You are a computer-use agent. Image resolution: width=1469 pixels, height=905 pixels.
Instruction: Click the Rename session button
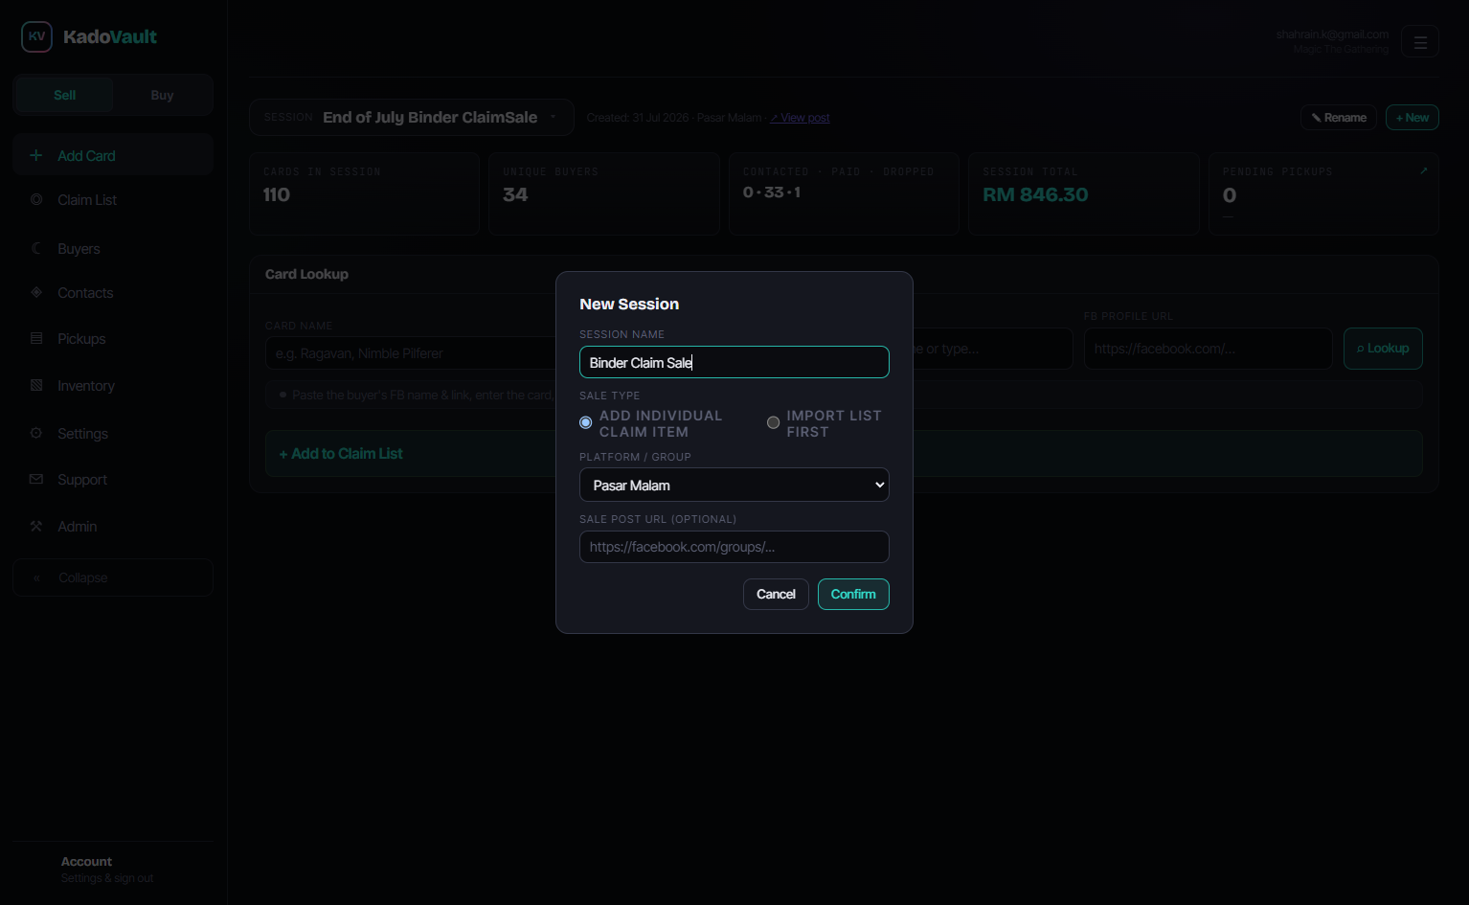coord(1339,117)
